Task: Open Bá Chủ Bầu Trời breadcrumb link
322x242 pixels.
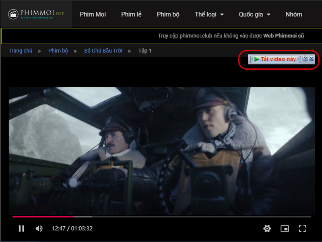Action: (103, 51)
